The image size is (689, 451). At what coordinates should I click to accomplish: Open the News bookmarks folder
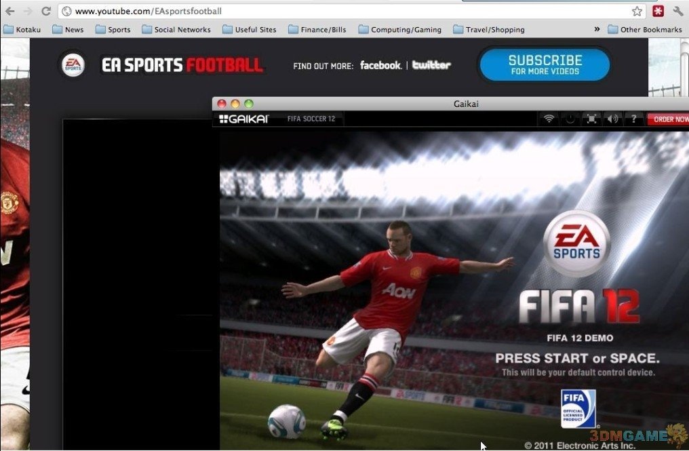pyautogui.click(x=68, y=29)
